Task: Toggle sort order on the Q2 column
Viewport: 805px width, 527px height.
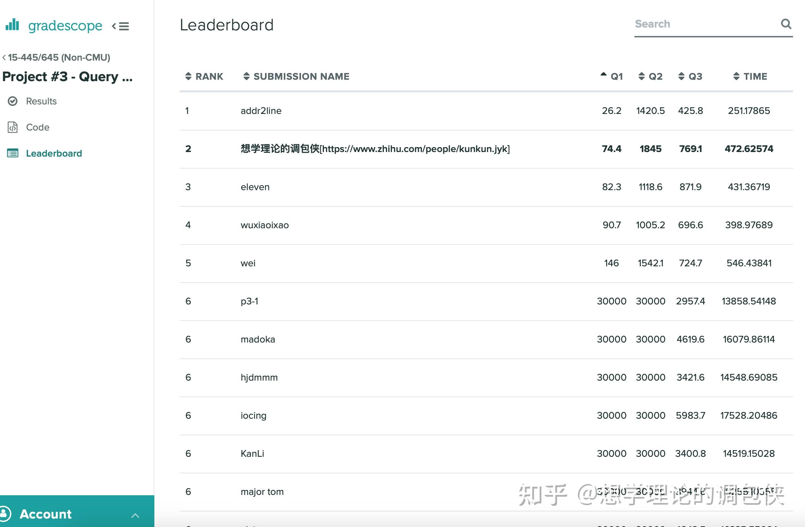Action: 641,76
